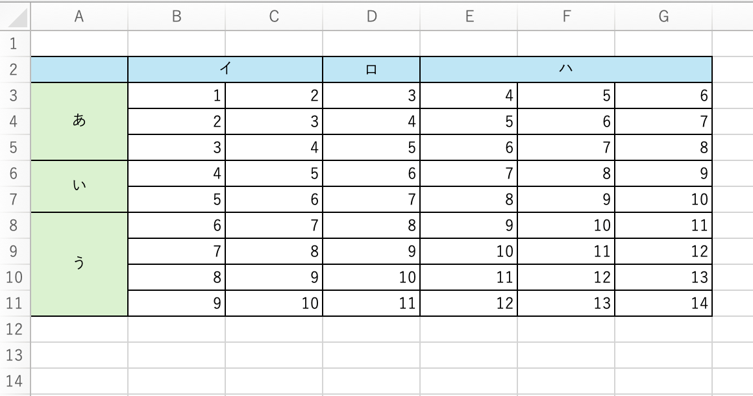The height and width of the screenshot is (396, 753).
Task: Click cell G11 containing the value 14
Action: (x=663, y=303)
